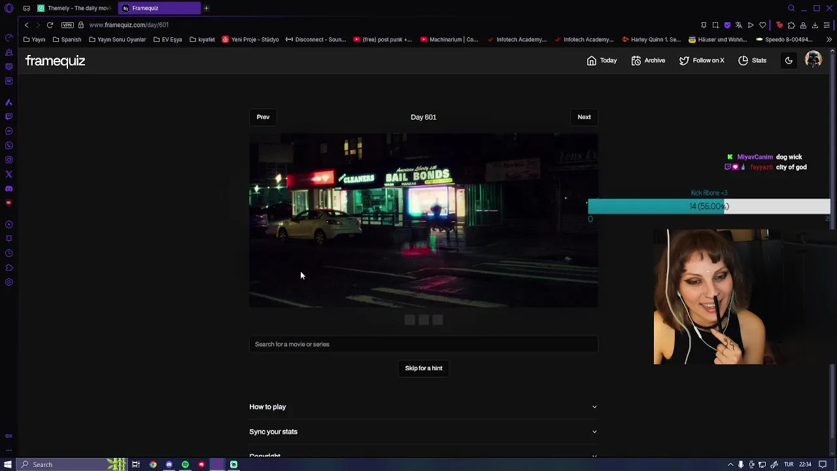Open a new browser tab
Screen dimensions: 837x471
click(206, 9)
